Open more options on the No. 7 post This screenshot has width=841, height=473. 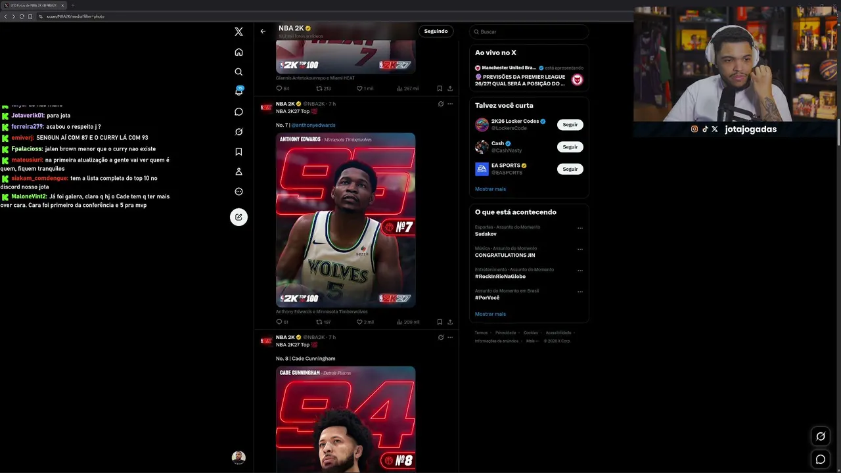pyautogui.click(x=450, y=104)
